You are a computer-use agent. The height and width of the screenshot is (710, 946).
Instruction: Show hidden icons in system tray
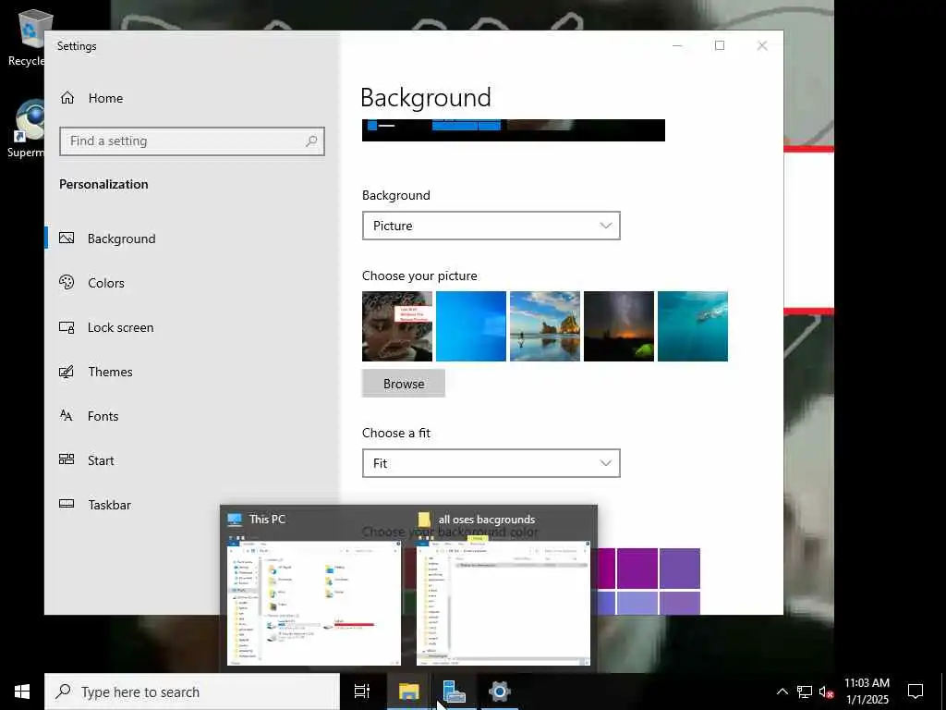[782, 692]
